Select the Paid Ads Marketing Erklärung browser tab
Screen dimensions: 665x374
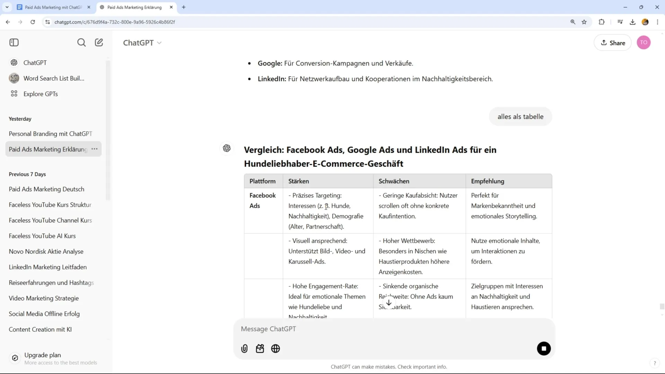coord(134,7)
